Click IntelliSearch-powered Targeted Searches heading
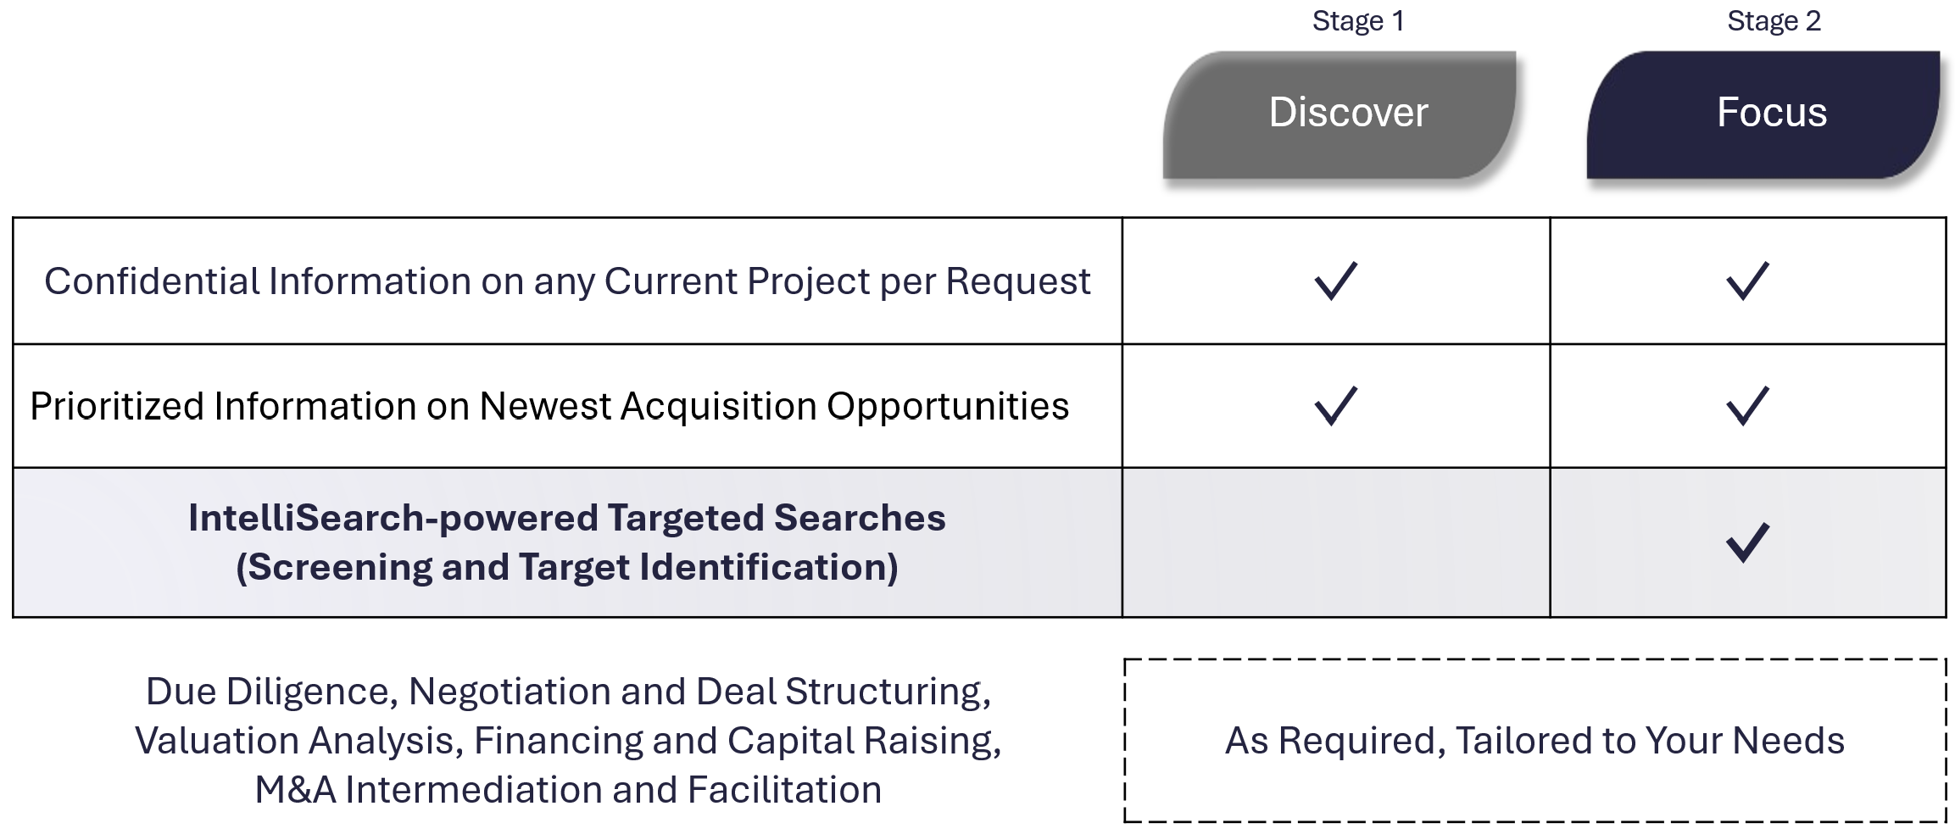The image size is (1955, 834). coord(566,518)
